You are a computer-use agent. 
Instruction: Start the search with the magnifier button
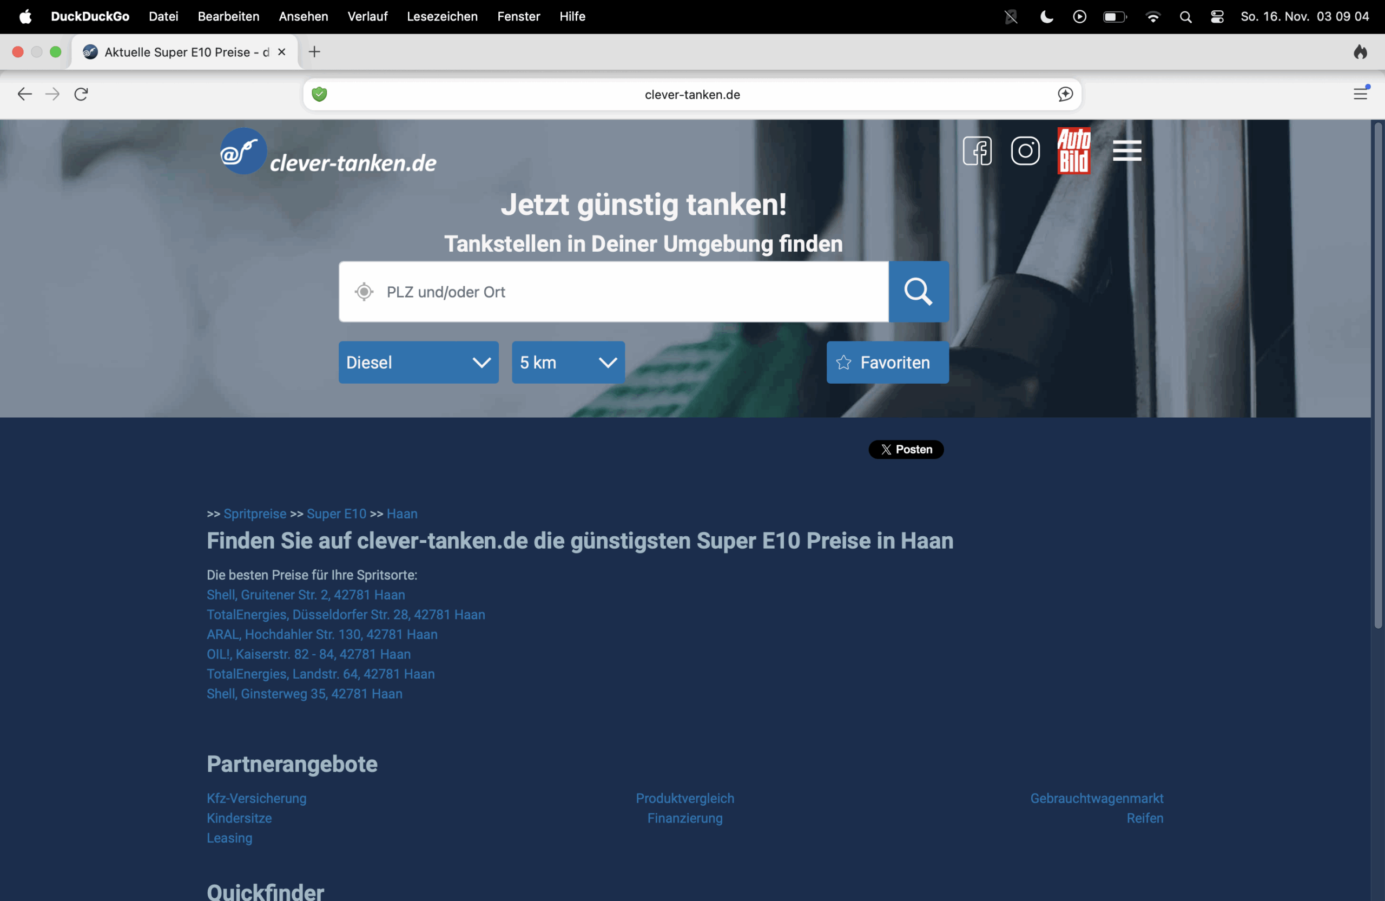[x=918, y=292]
